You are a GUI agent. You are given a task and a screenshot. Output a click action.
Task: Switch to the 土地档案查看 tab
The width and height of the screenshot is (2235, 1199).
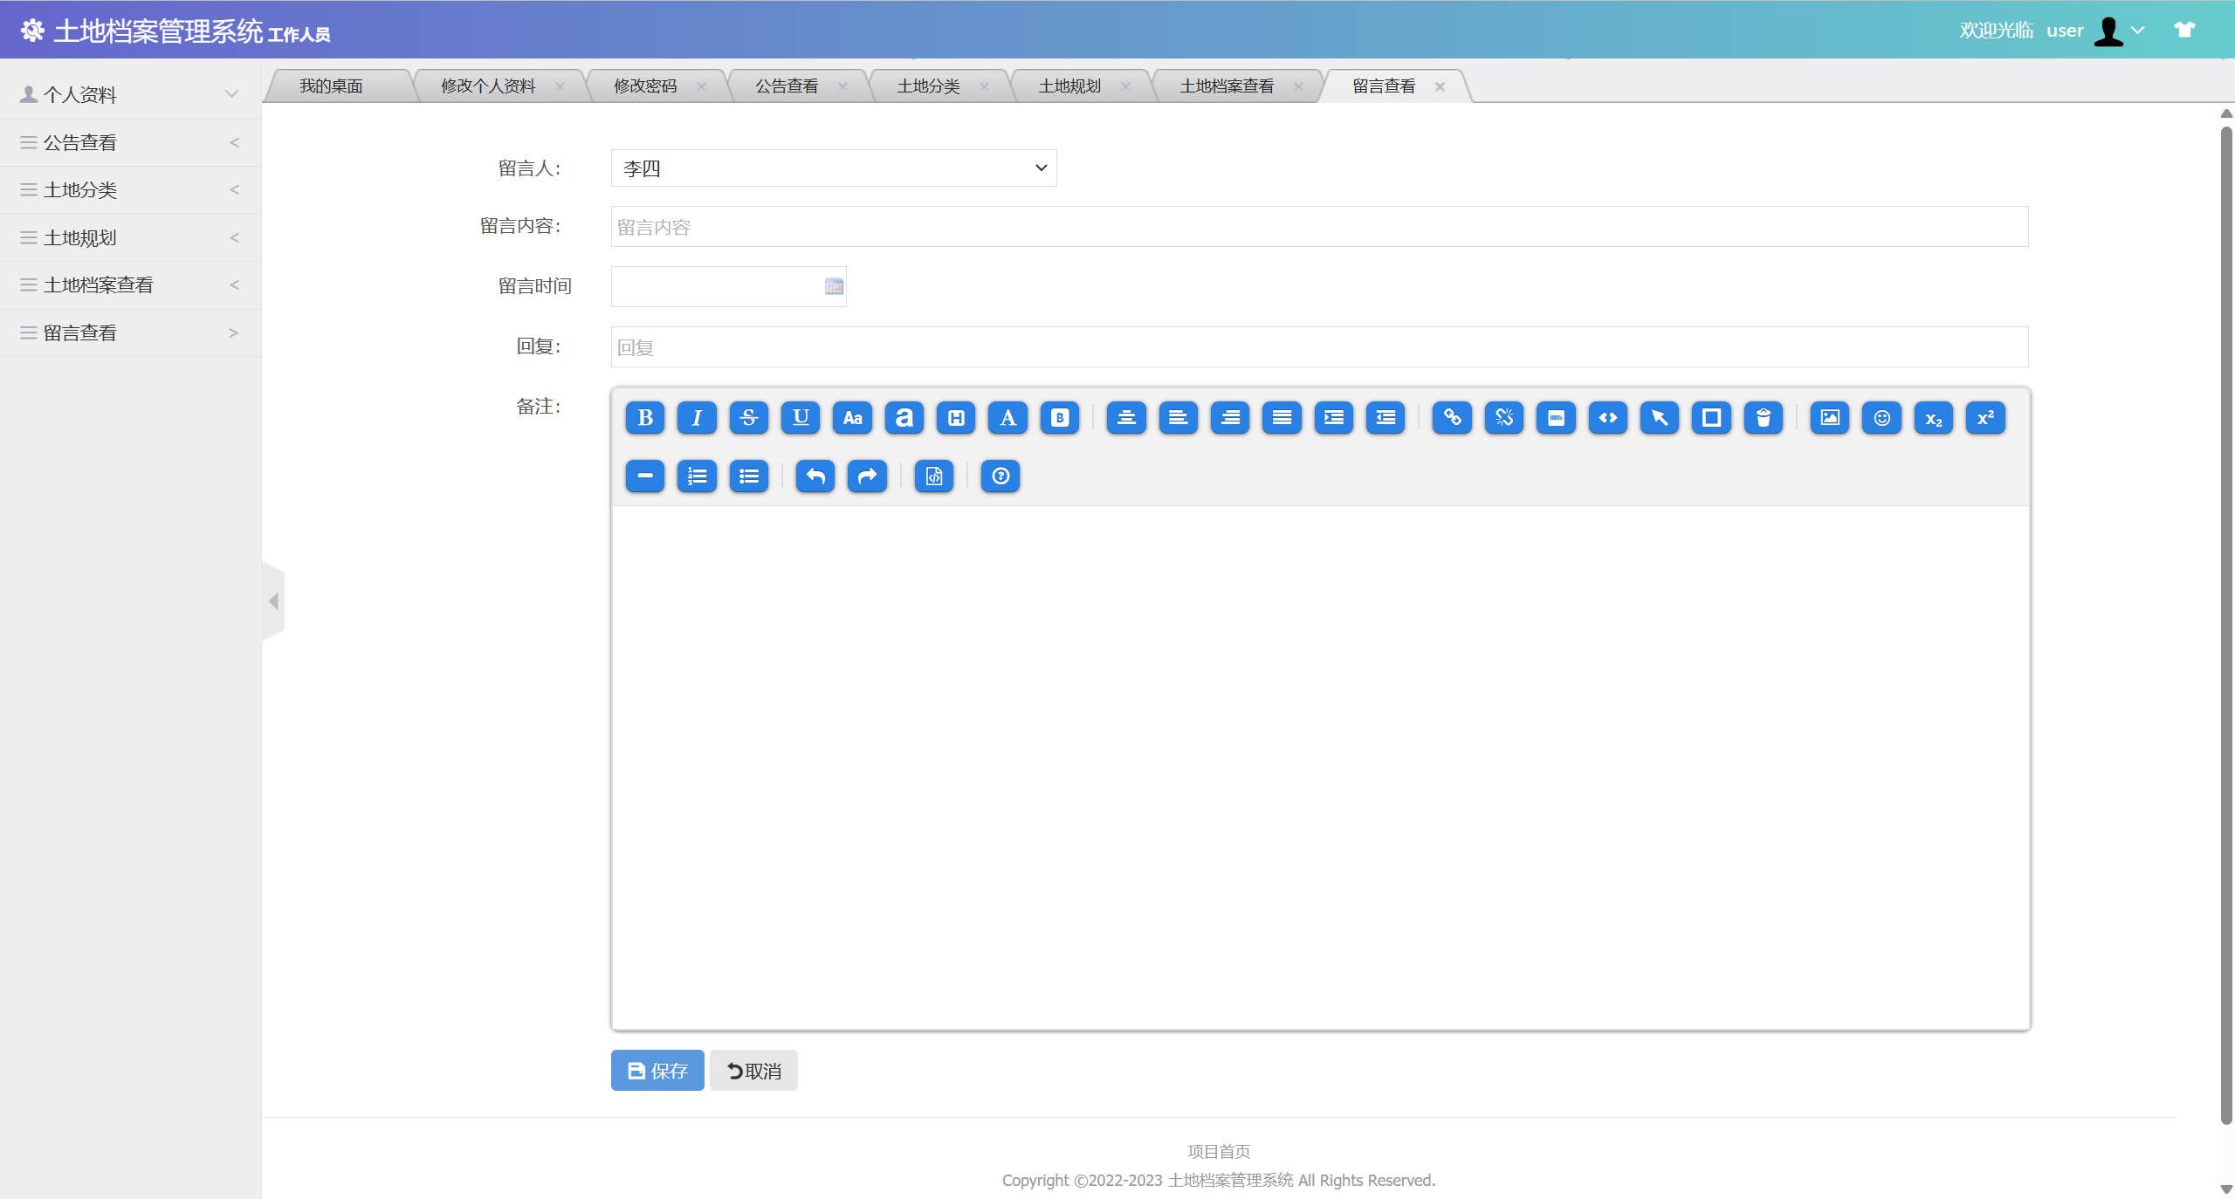pos(1226,86)
